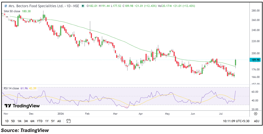Click the Jul time axis label
This screenshot has height=134, width=263.
[221, 114]
